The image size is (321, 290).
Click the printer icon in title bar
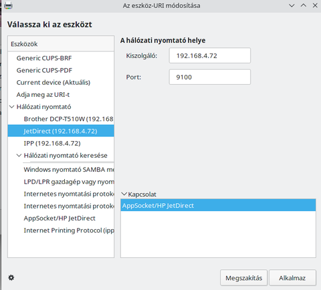pyautogui.click(x=8, y=5)
